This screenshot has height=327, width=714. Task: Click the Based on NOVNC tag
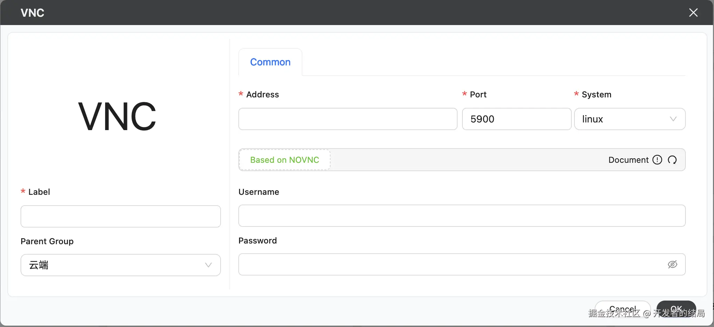pos(285,160)
